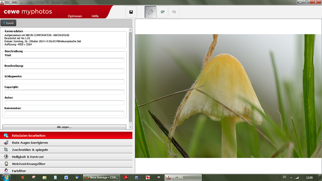
Task: Open the Optionen menu
Action: [x=75, y=16]
